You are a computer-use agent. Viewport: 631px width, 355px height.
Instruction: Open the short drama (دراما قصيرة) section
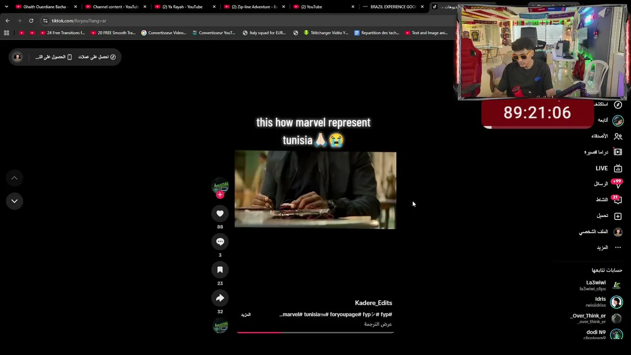603,152
